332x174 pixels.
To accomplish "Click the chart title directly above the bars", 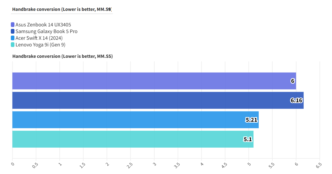I will (62, 56).
